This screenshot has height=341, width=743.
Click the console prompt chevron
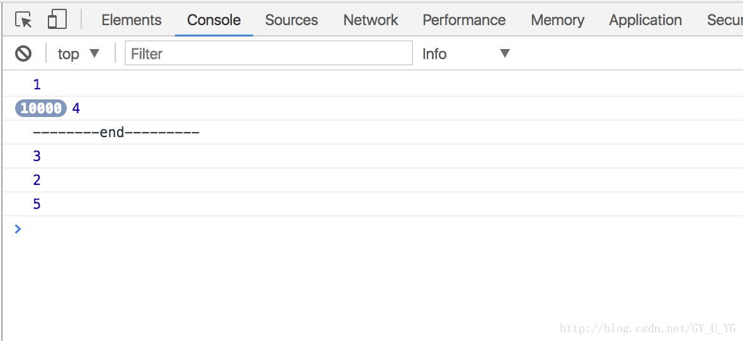click(18, 229)
